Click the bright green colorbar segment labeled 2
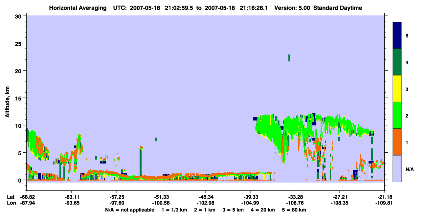This screenshot has width=427, height=219. 397,115
